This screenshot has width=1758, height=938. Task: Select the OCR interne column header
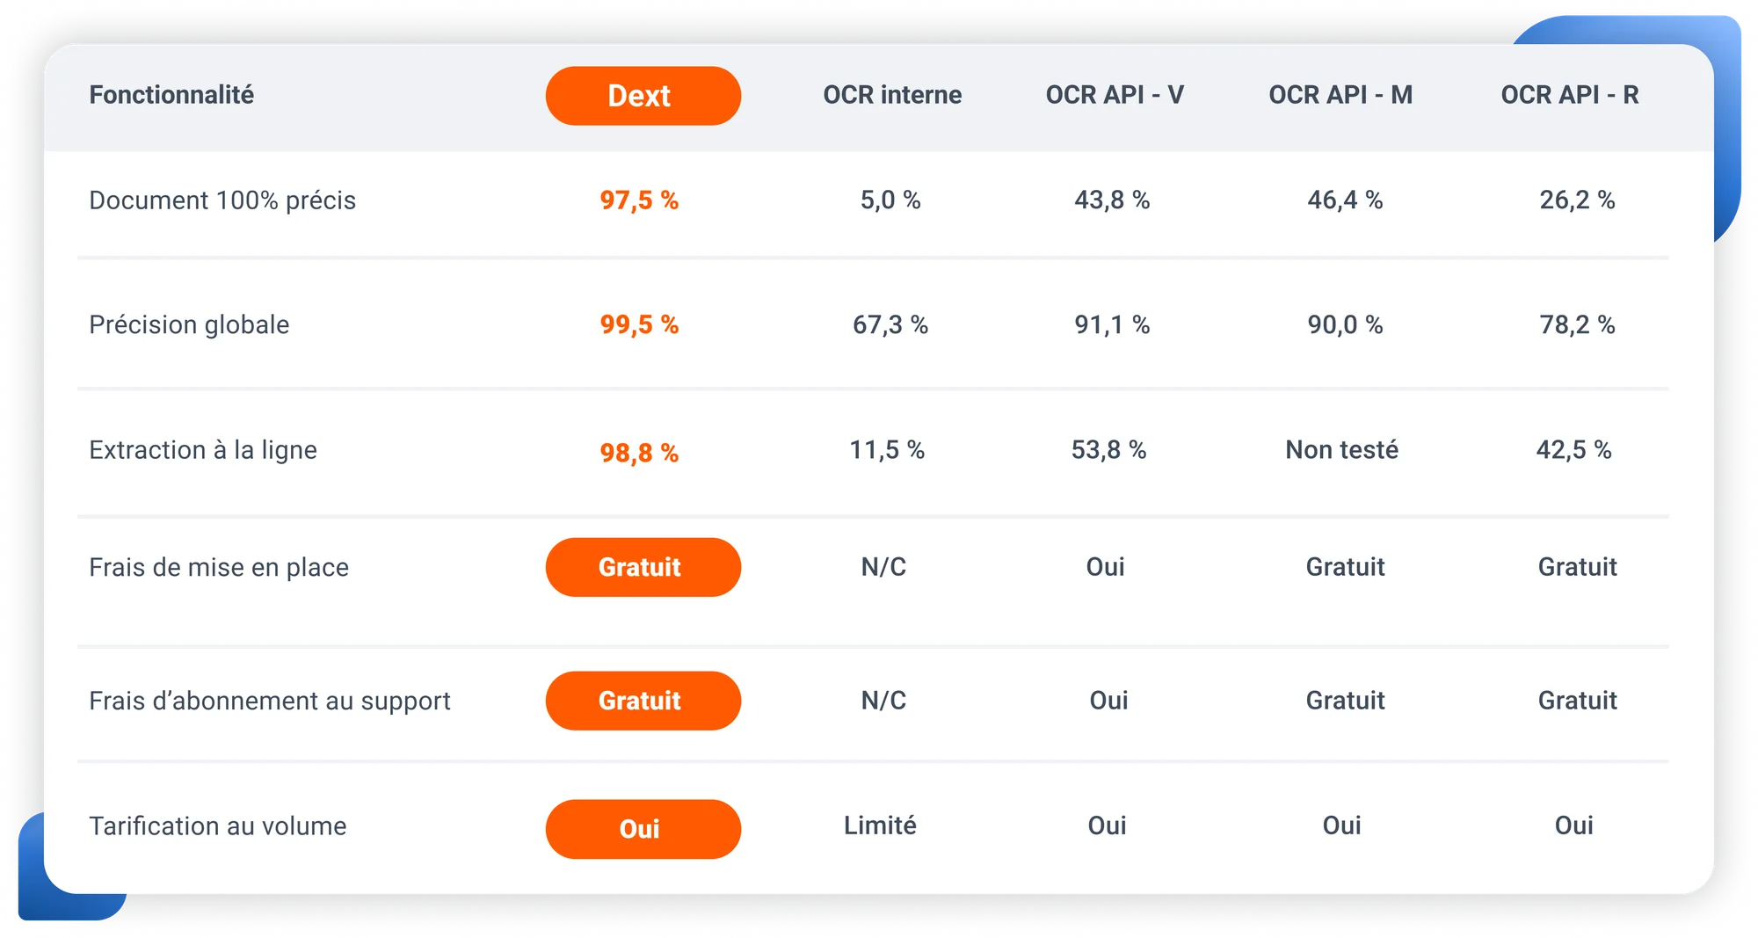point(892,95)
